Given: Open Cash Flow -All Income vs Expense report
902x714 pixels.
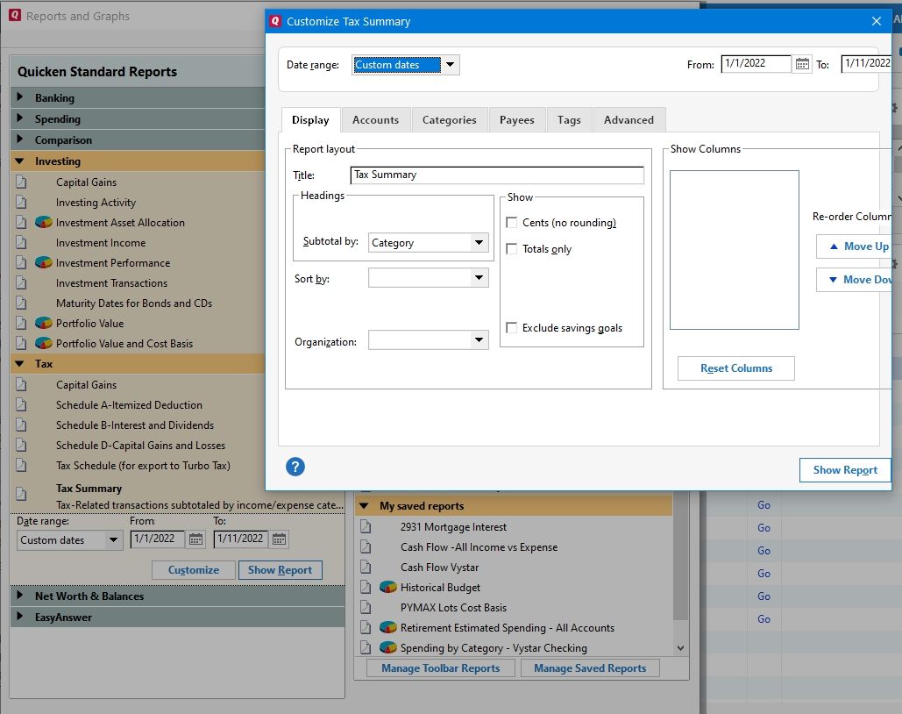Looking at the screenshot, I should [x=479, y=547].
